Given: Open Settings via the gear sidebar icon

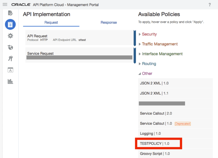Looking at the screenshot, I should point(10,36).
